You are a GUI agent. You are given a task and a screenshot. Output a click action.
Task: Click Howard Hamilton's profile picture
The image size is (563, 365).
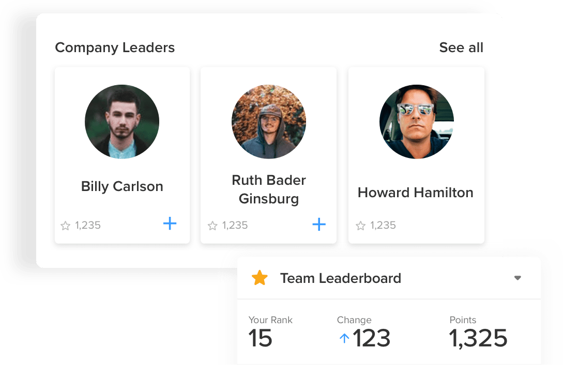[416, 122]
